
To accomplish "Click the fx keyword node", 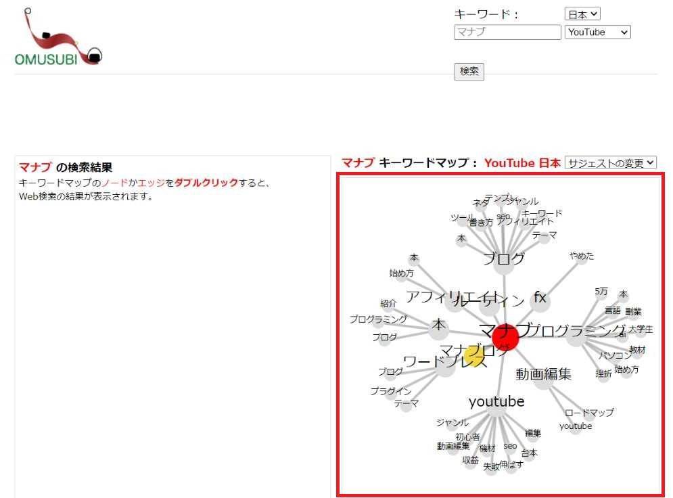I will click(540, 302).
